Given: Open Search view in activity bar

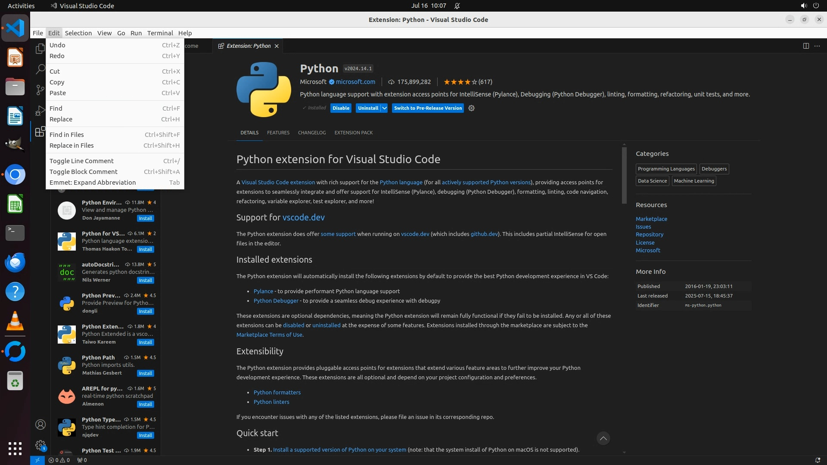Looking at the screenshot, I should coord(40,69).
